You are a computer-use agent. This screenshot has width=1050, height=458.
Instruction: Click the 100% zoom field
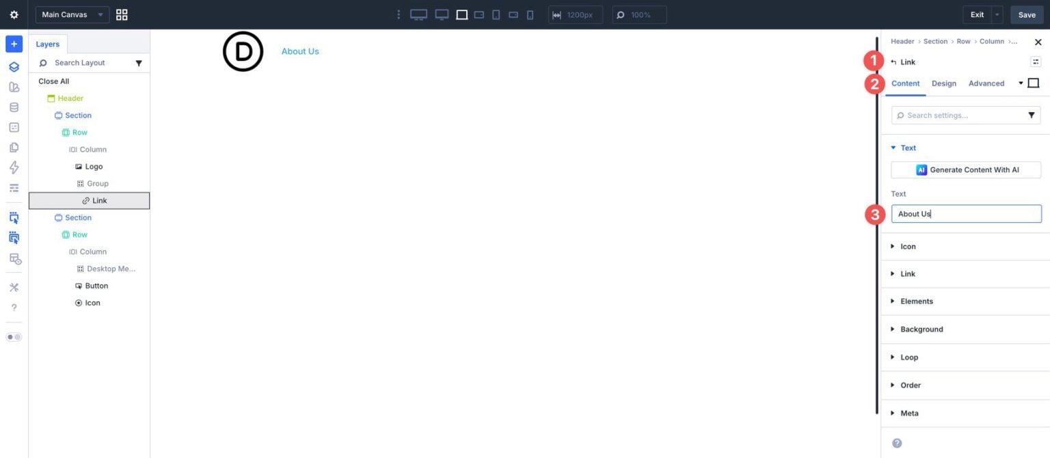pos(639,14)
